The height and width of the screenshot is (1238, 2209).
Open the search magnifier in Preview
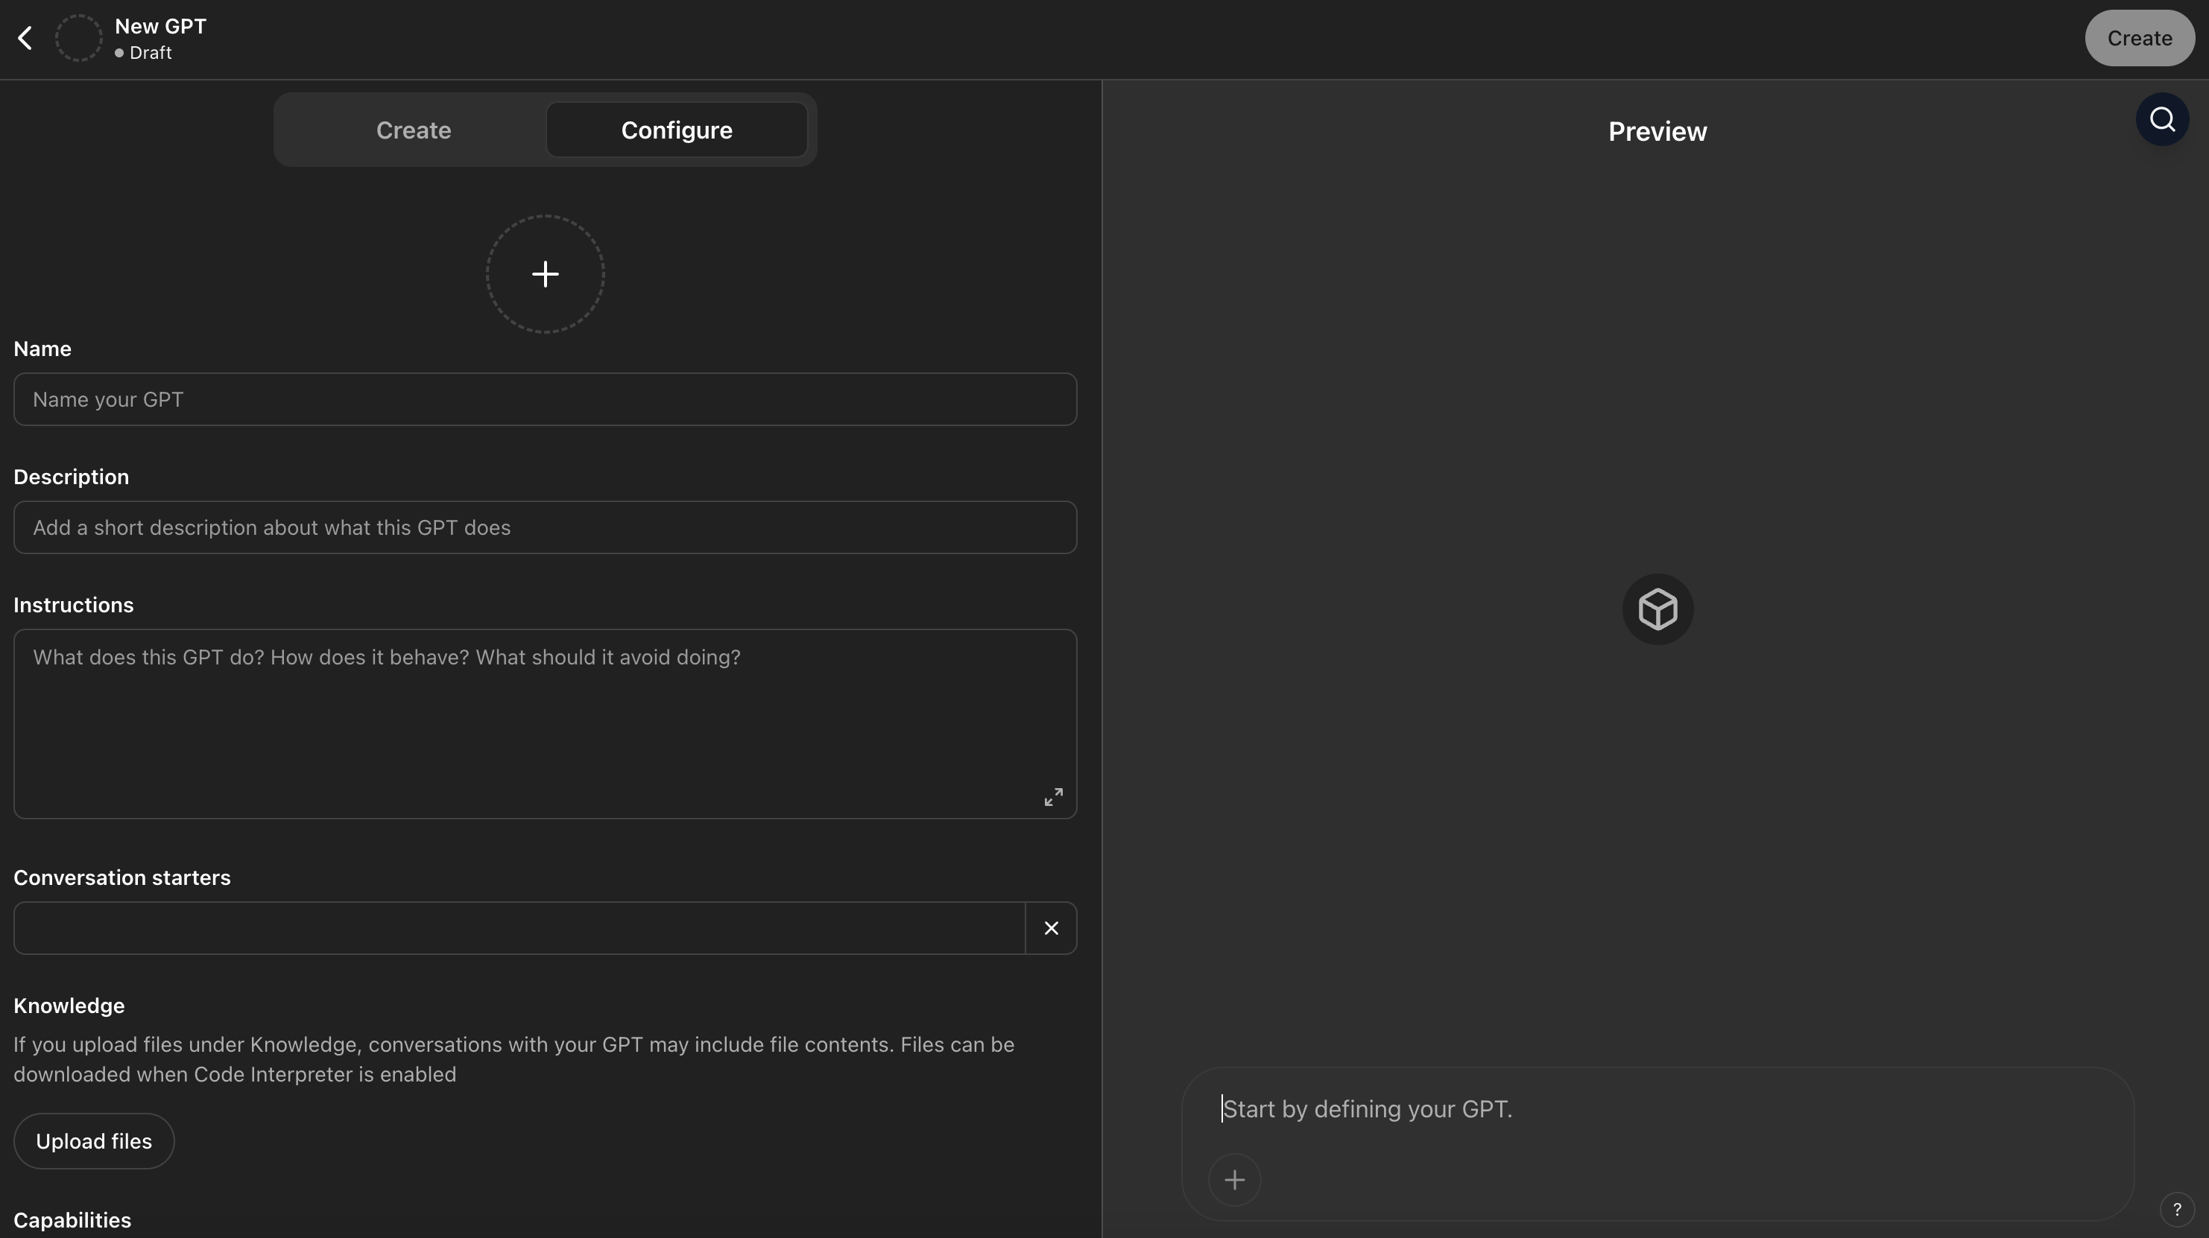[x=2162, y=119]
